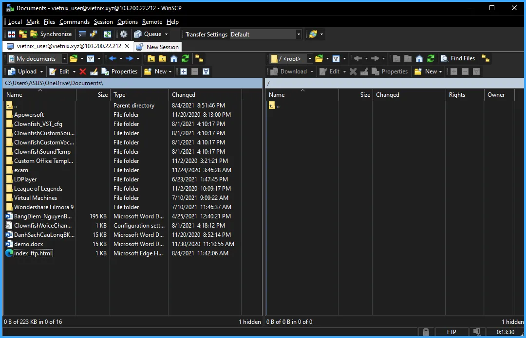This screenshot has width=526, height=338.
Task: Delete selected local file with red X
Action: (83, 71)
